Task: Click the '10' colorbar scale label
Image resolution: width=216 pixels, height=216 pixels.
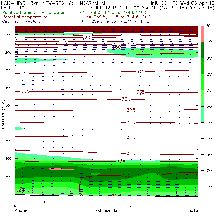Action: coord(209,187)
